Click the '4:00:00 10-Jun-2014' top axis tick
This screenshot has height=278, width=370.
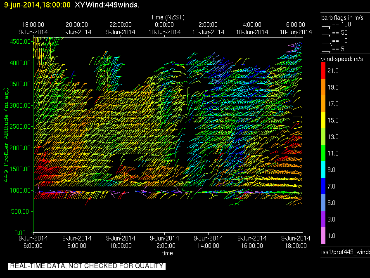[252, 28]
